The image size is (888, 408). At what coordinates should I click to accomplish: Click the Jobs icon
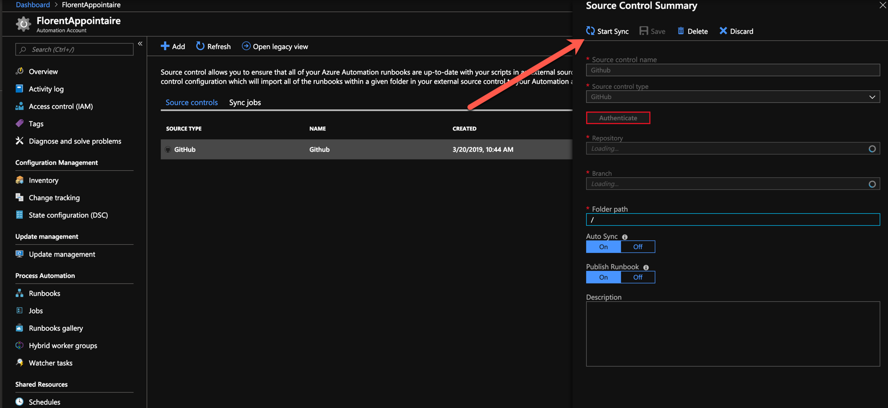20,311
